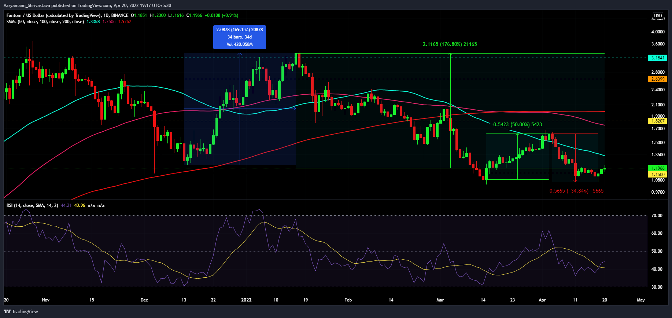Viewport: 672px width, 318px height.
Task: Click the blue 169.15% price range measurement box
Action: pyautogui.click(x=240, y=37)
